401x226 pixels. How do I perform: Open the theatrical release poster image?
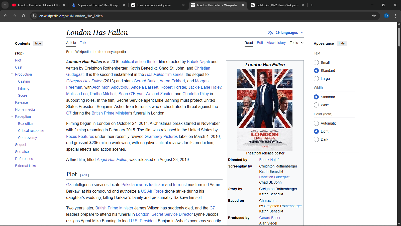point(265,110)
